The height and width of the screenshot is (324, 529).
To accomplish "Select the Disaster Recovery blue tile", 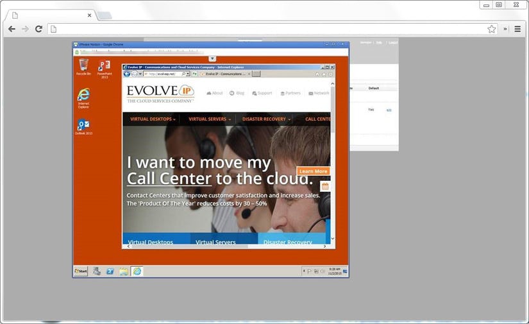I will point(292,239).
